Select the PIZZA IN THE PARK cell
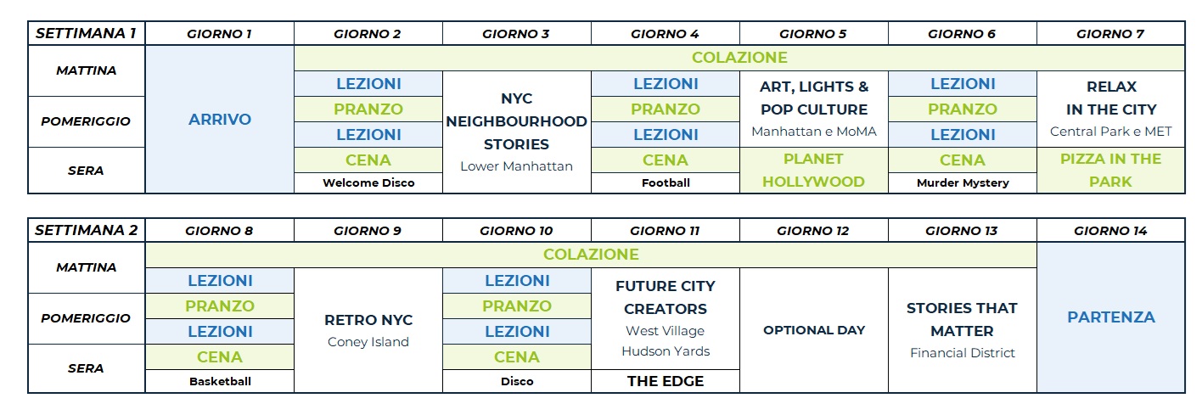The image size is (1202, 415). click(1110, 170)
